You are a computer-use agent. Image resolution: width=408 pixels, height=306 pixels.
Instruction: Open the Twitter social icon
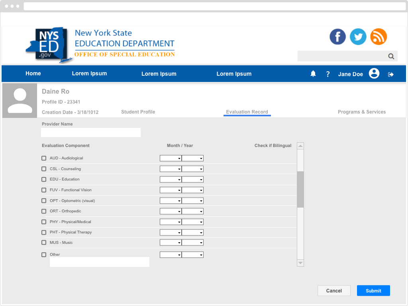click(x=358, y=37)
